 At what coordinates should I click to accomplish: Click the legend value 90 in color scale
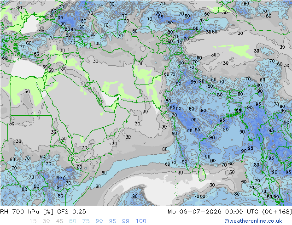point(99,221)
